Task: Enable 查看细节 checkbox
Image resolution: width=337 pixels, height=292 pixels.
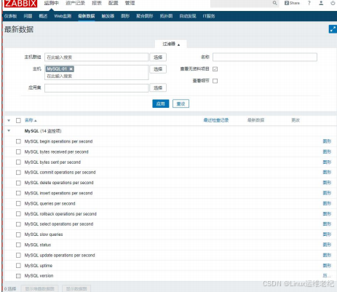Action: [x=215, y=81]
